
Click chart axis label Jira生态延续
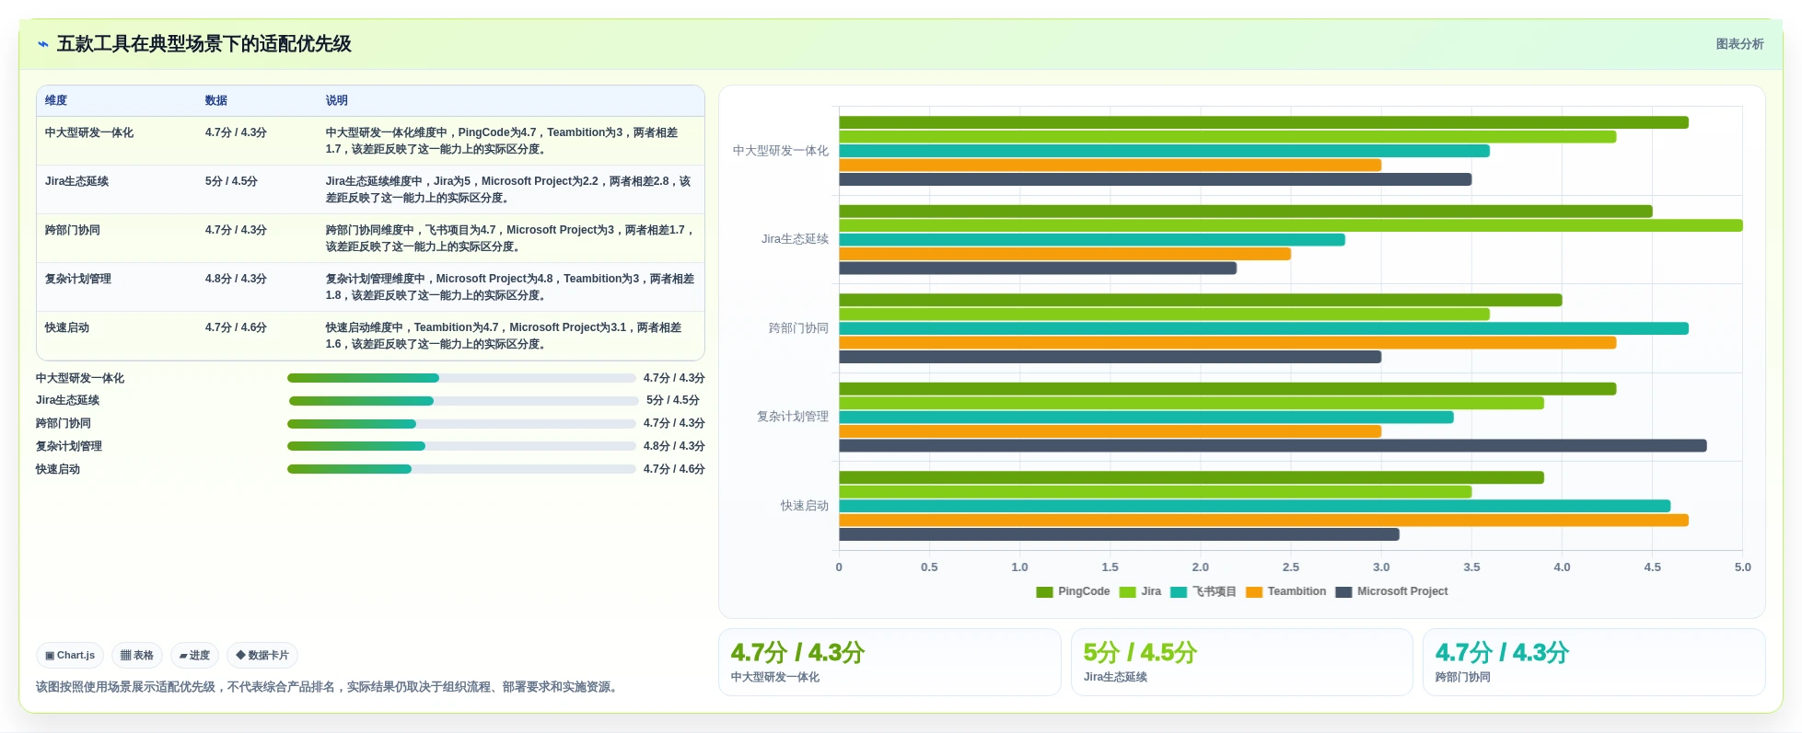pos(795,239)
